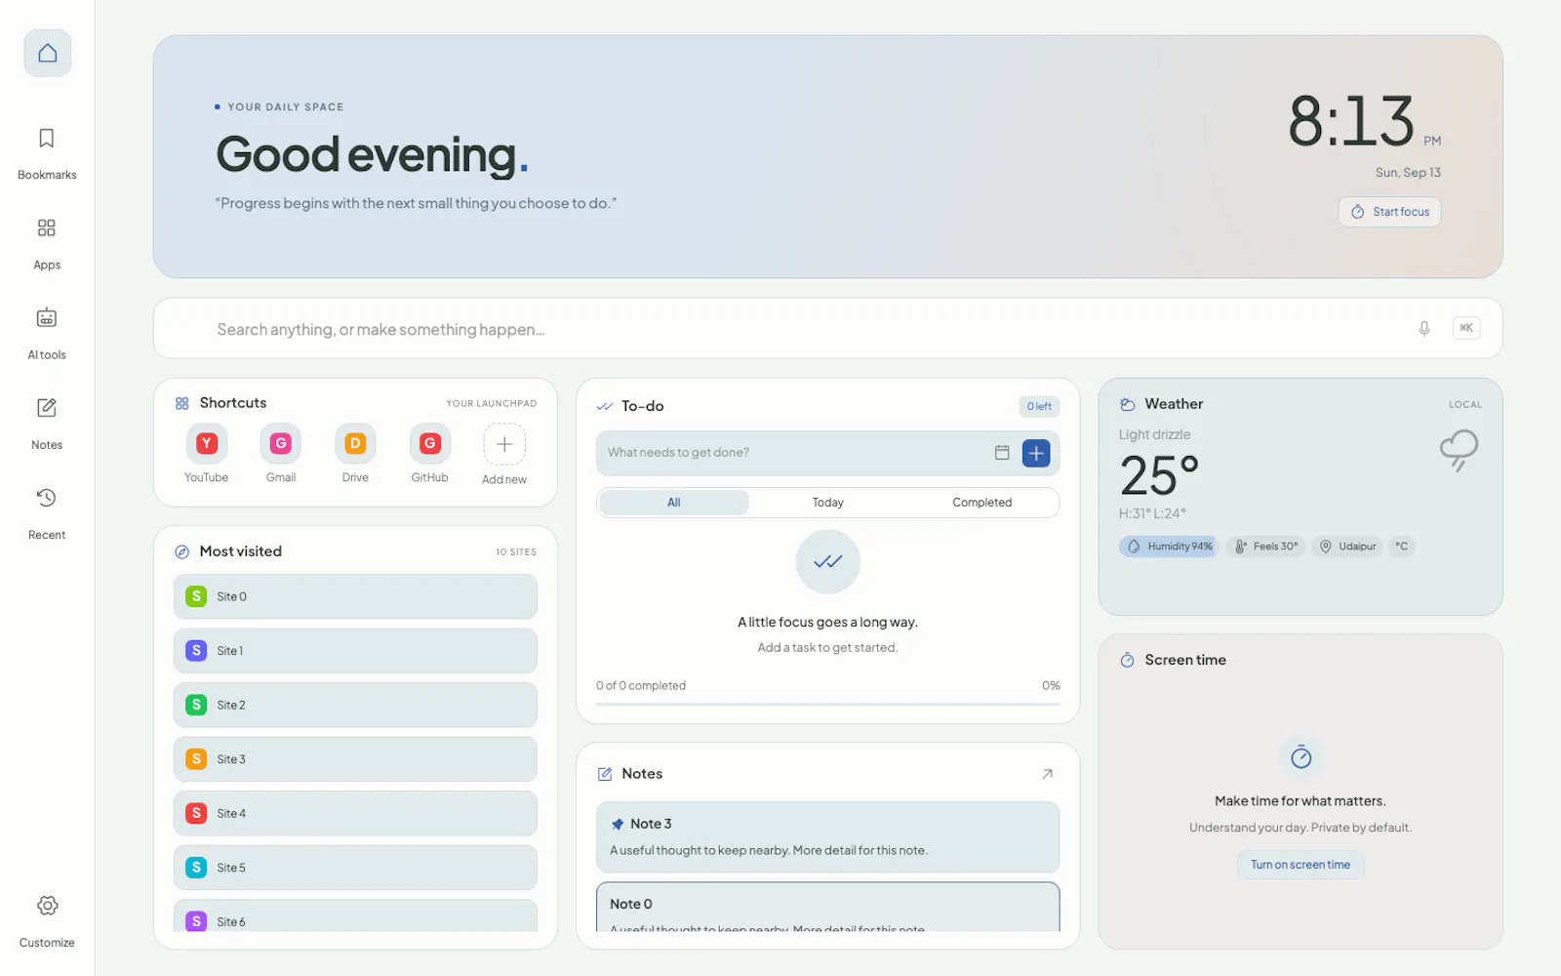Open Site 3 in Most visited
Image resolution: width=1561 pixels, height=976 pixels.
(355, 759)
